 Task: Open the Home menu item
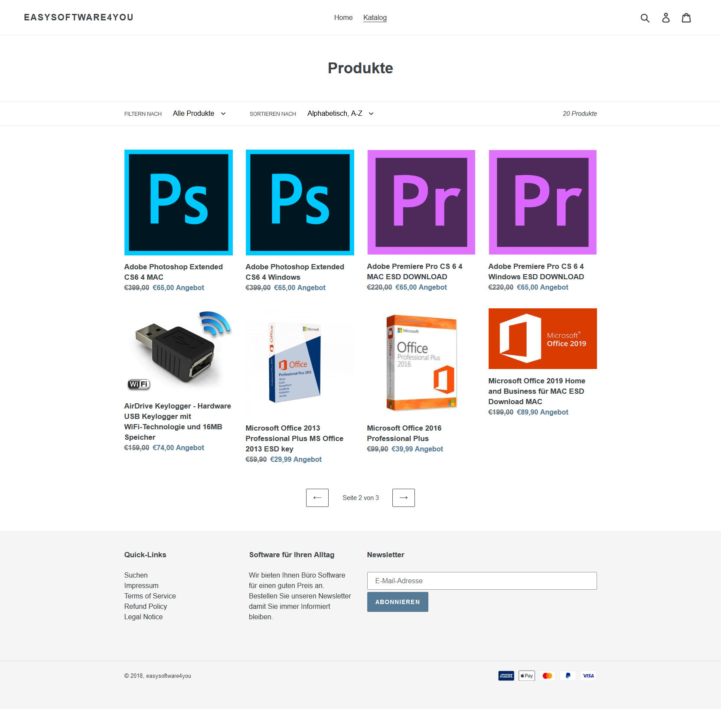[x=343, y=18]
